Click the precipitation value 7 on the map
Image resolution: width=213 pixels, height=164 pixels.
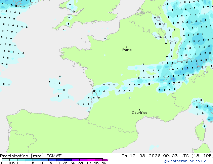click(x=187, y=68)
